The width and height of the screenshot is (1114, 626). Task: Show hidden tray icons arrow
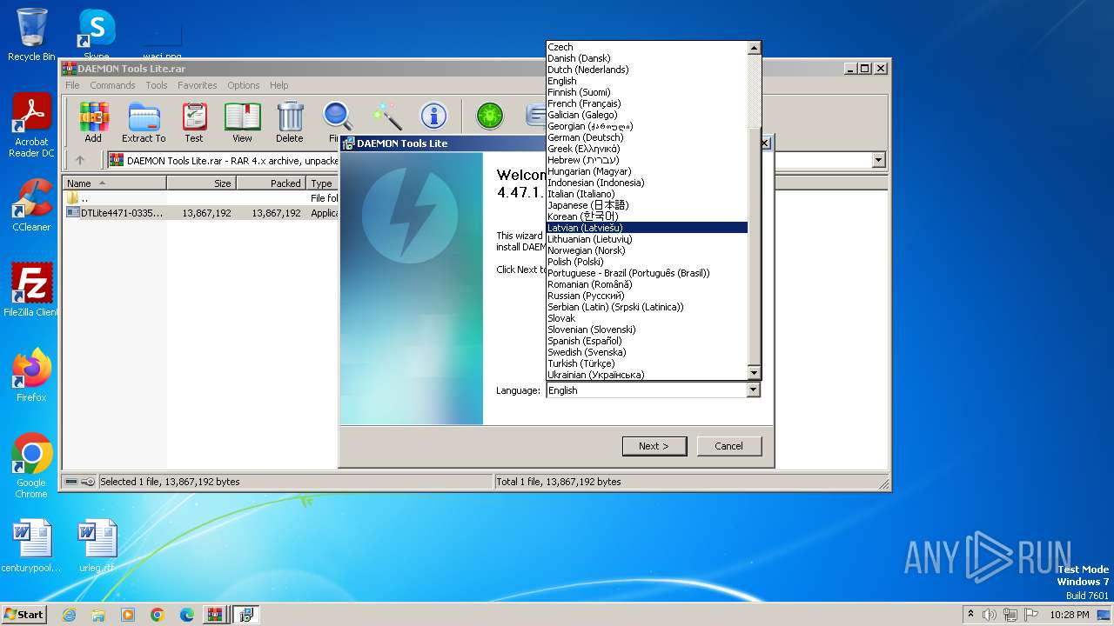tap(970, 615)
